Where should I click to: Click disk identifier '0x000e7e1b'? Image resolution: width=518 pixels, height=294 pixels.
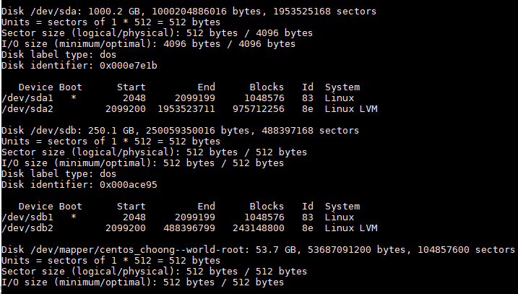129,66
